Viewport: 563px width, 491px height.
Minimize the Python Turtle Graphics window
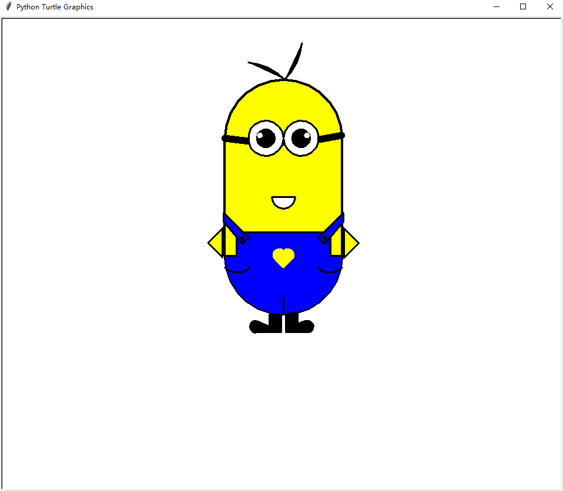[497, 6]
